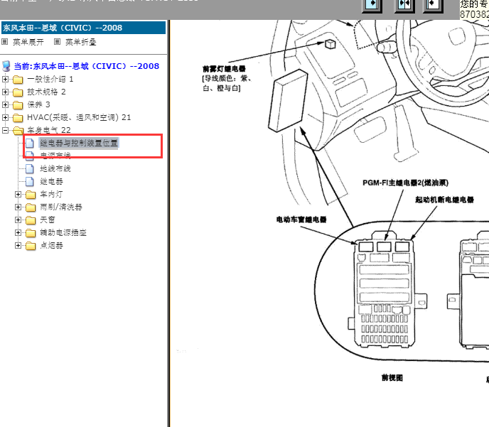Click the folder icon of 保养 3
This screenshot has width=489, height=427.
[18, 105]
